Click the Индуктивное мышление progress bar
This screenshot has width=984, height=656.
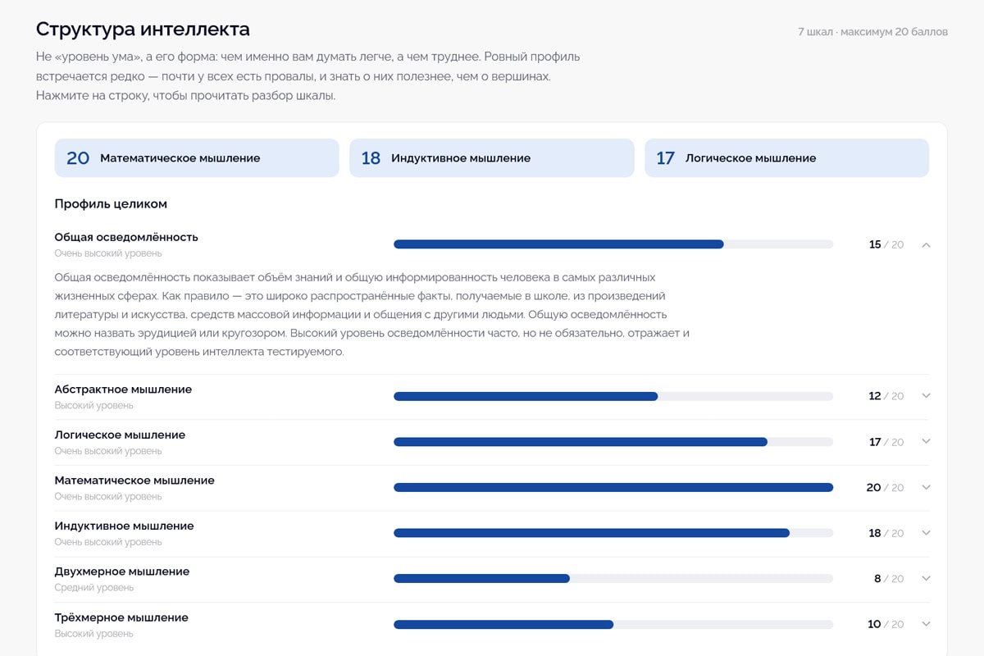(613, 533)
